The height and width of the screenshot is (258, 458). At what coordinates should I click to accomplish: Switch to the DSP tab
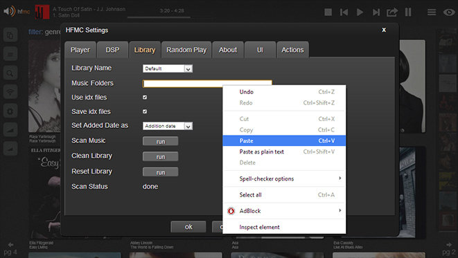point(112,50)
